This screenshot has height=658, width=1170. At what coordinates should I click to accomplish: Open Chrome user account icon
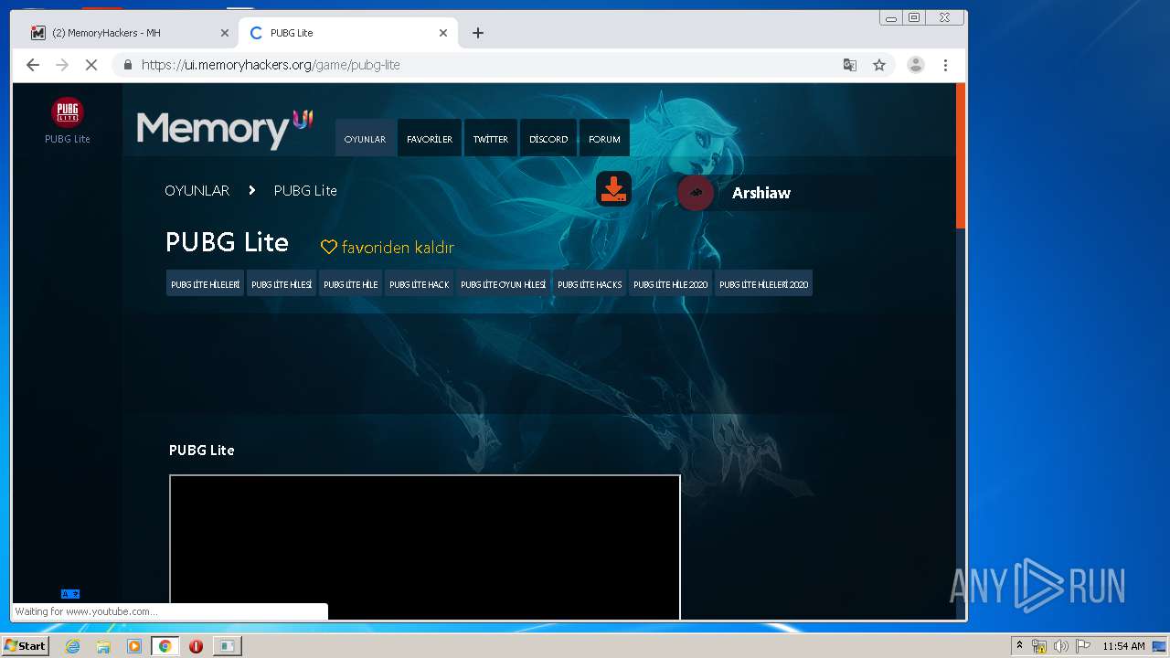click(x=915, y=65)
